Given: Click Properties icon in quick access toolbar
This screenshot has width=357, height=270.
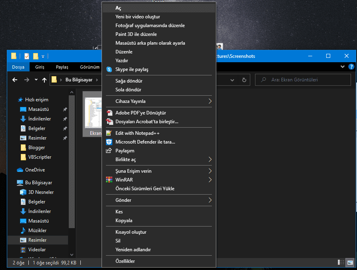Looking at the screenshot, I should click(27, 56).
